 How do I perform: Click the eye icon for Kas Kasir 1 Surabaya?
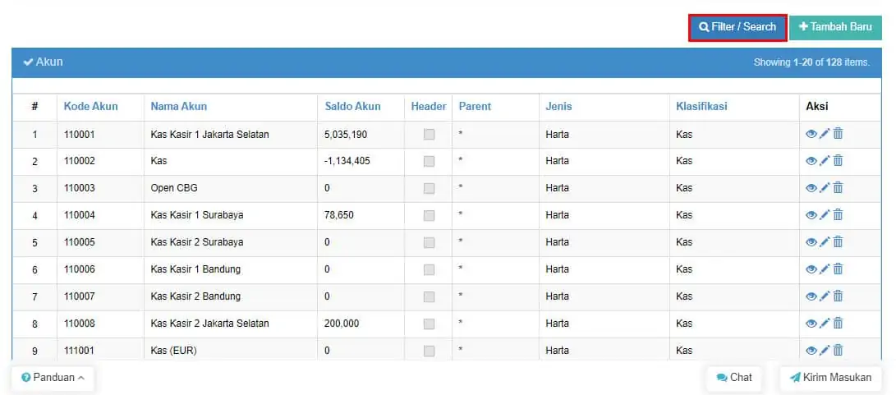811,215
